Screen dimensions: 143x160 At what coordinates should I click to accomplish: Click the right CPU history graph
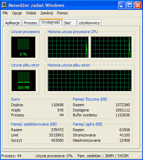click(x=111, y=47)
